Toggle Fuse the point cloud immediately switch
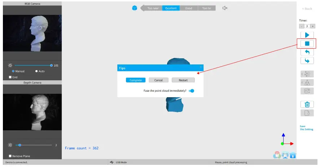 pos(192,91)
